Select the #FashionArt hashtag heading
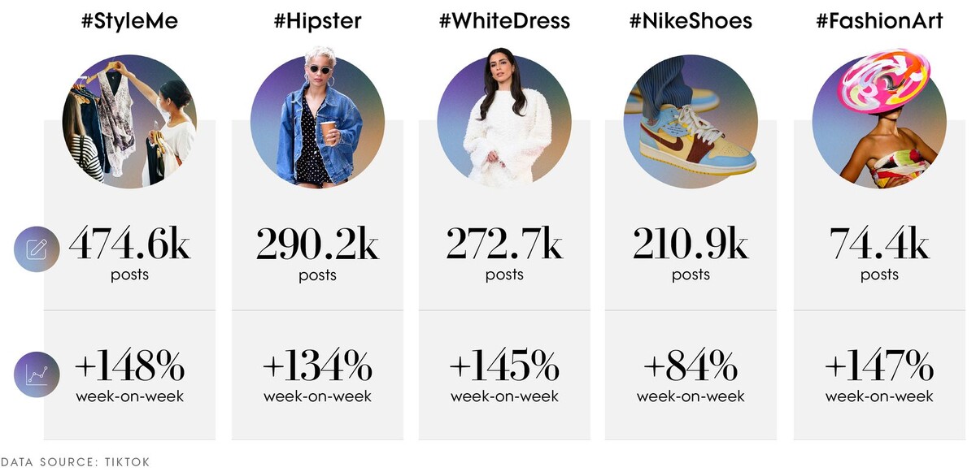Screen dimensions: 976x476 point(879,22)
